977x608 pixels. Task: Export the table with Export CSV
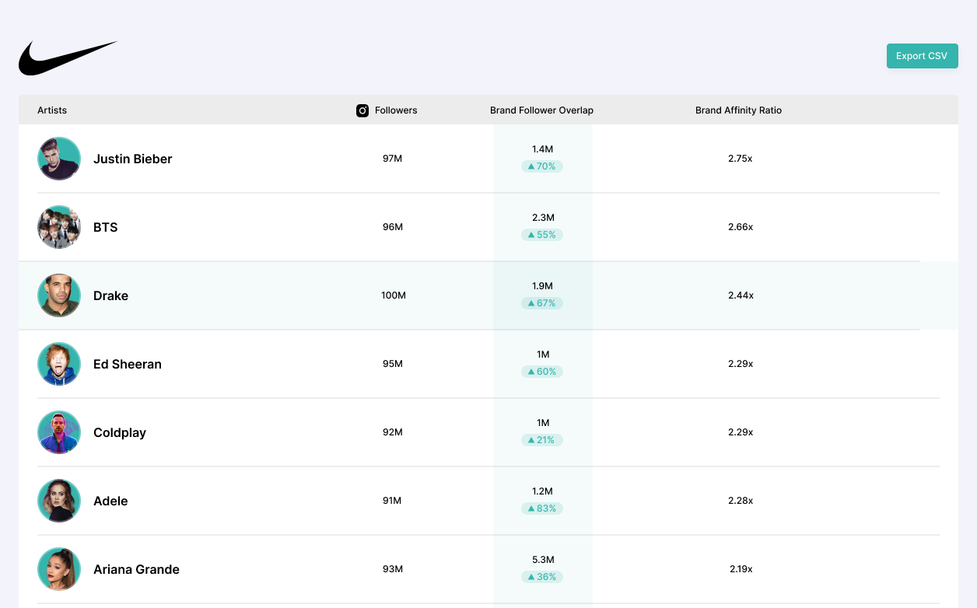[922, 56]
